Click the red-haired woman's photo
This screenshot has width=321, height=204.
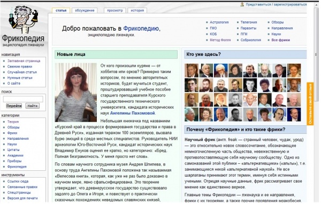coord(76,93)
